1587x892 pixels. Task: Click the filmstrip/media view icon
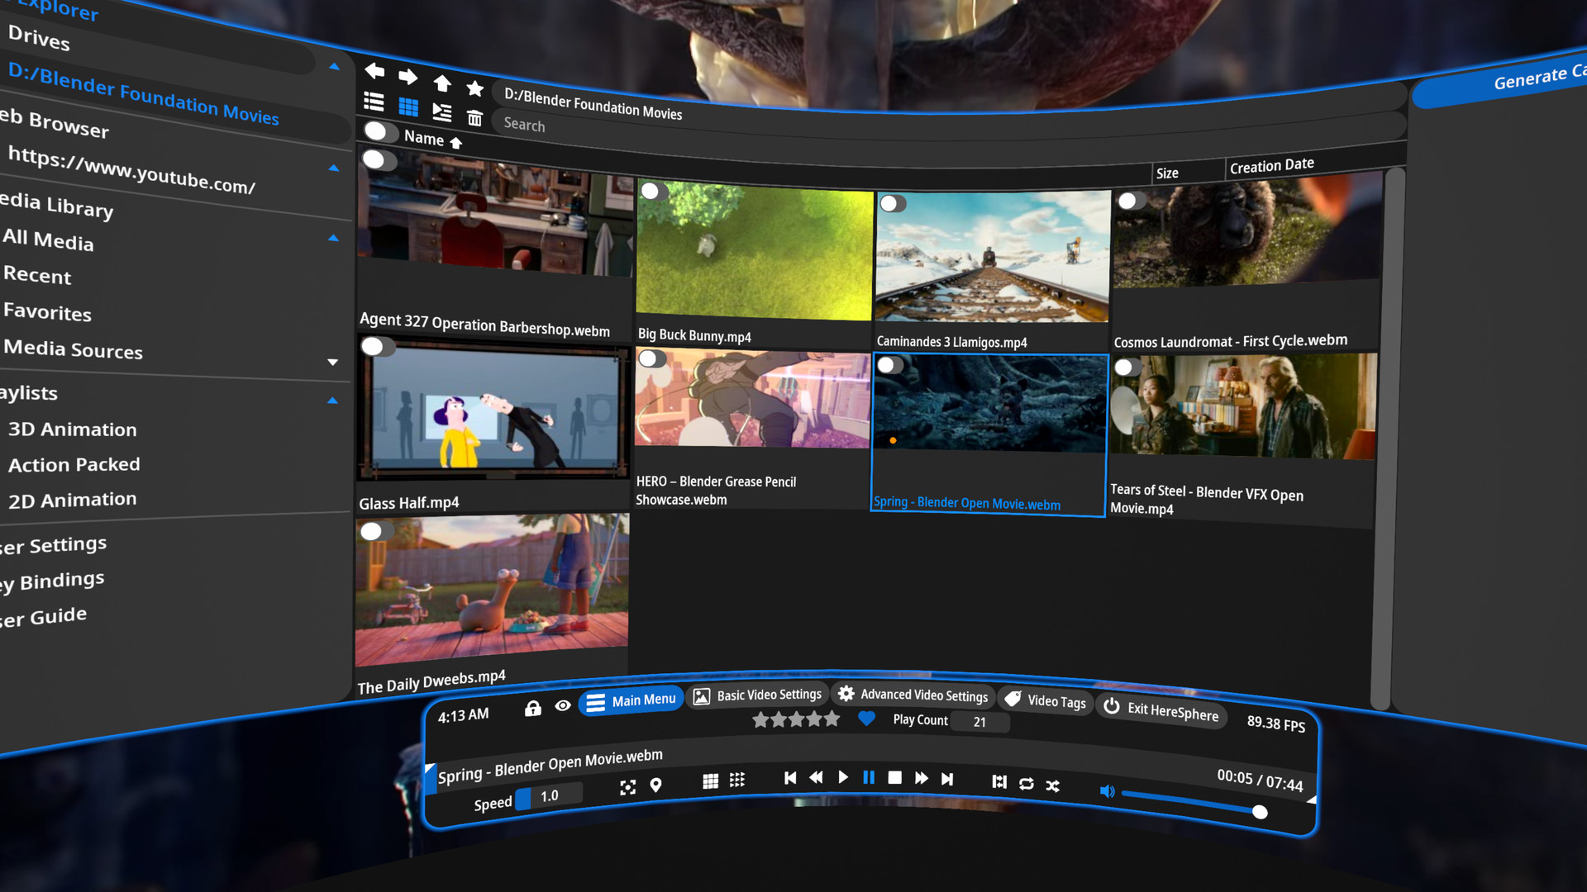click(441, 112)
